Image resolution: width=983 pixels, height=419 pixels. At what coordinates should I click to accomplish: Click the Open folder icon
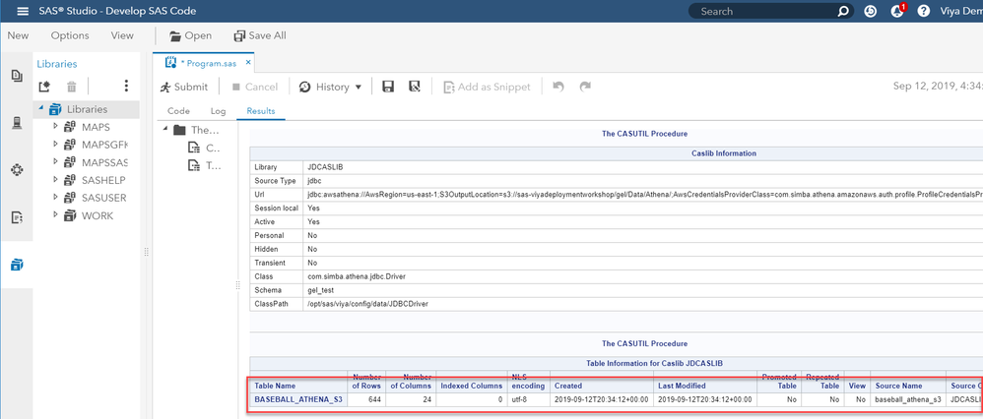click(175, 35)
